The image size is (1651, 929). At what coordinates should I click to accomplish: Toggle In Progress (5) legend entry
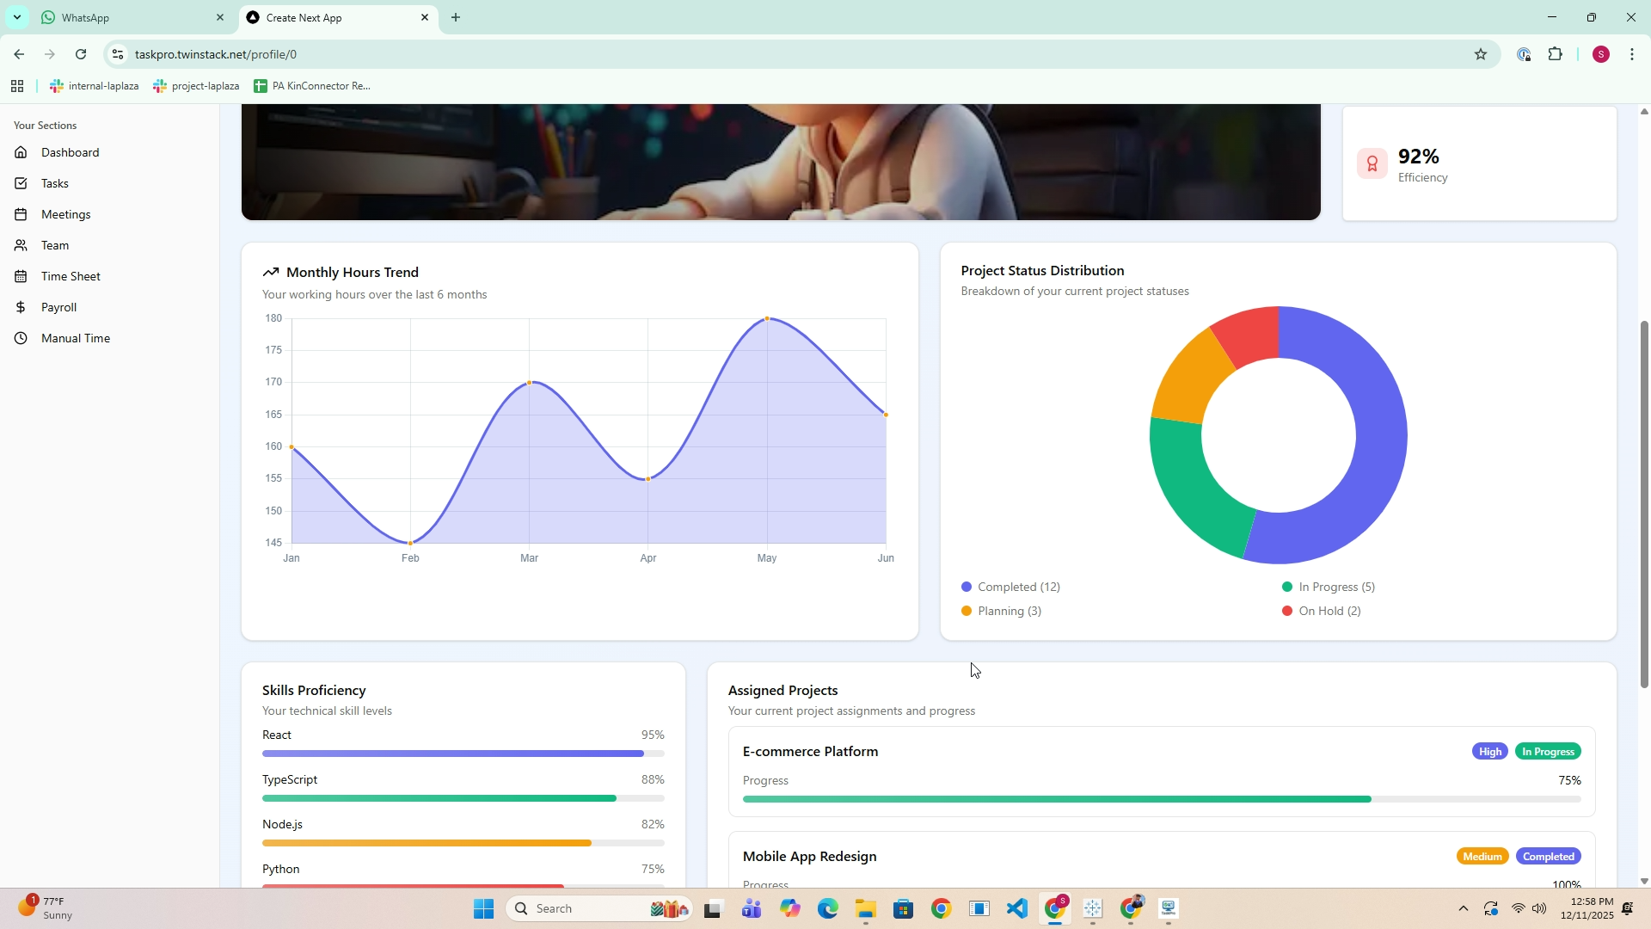[x=1329, y=587]
